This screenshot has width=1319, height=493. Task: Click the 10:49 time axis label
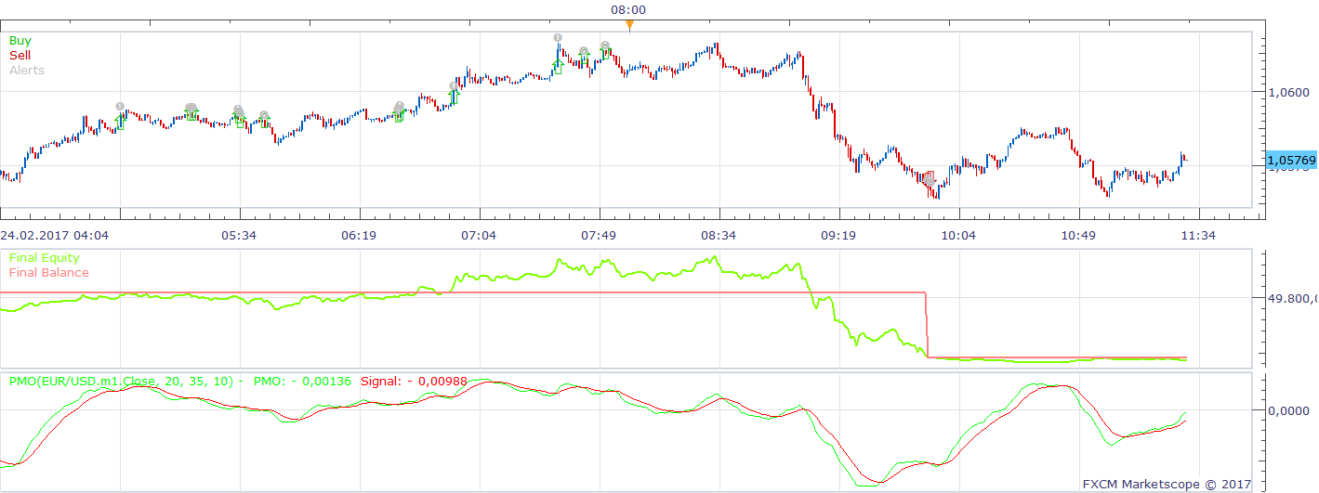tap(1078, 236)
